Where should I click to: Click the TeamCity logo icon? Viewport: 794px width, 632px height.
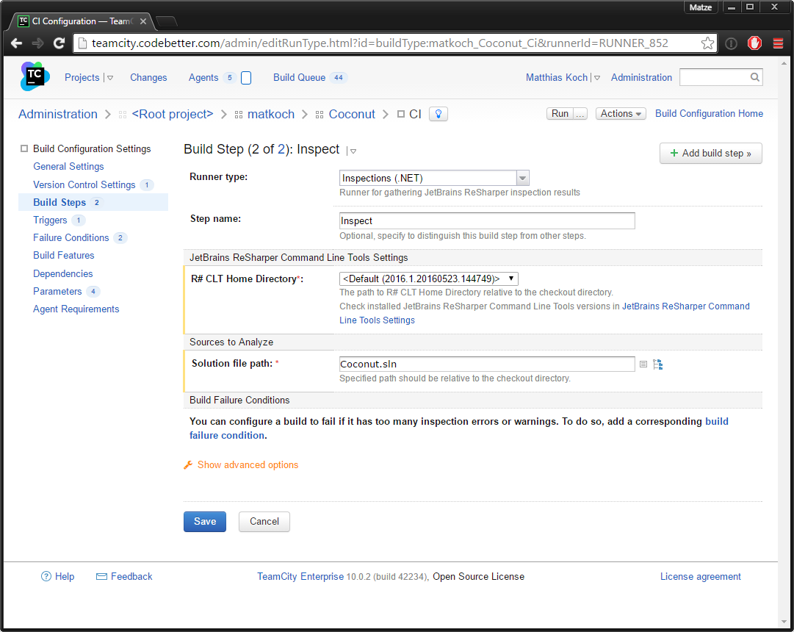click(x=35, y=76)
